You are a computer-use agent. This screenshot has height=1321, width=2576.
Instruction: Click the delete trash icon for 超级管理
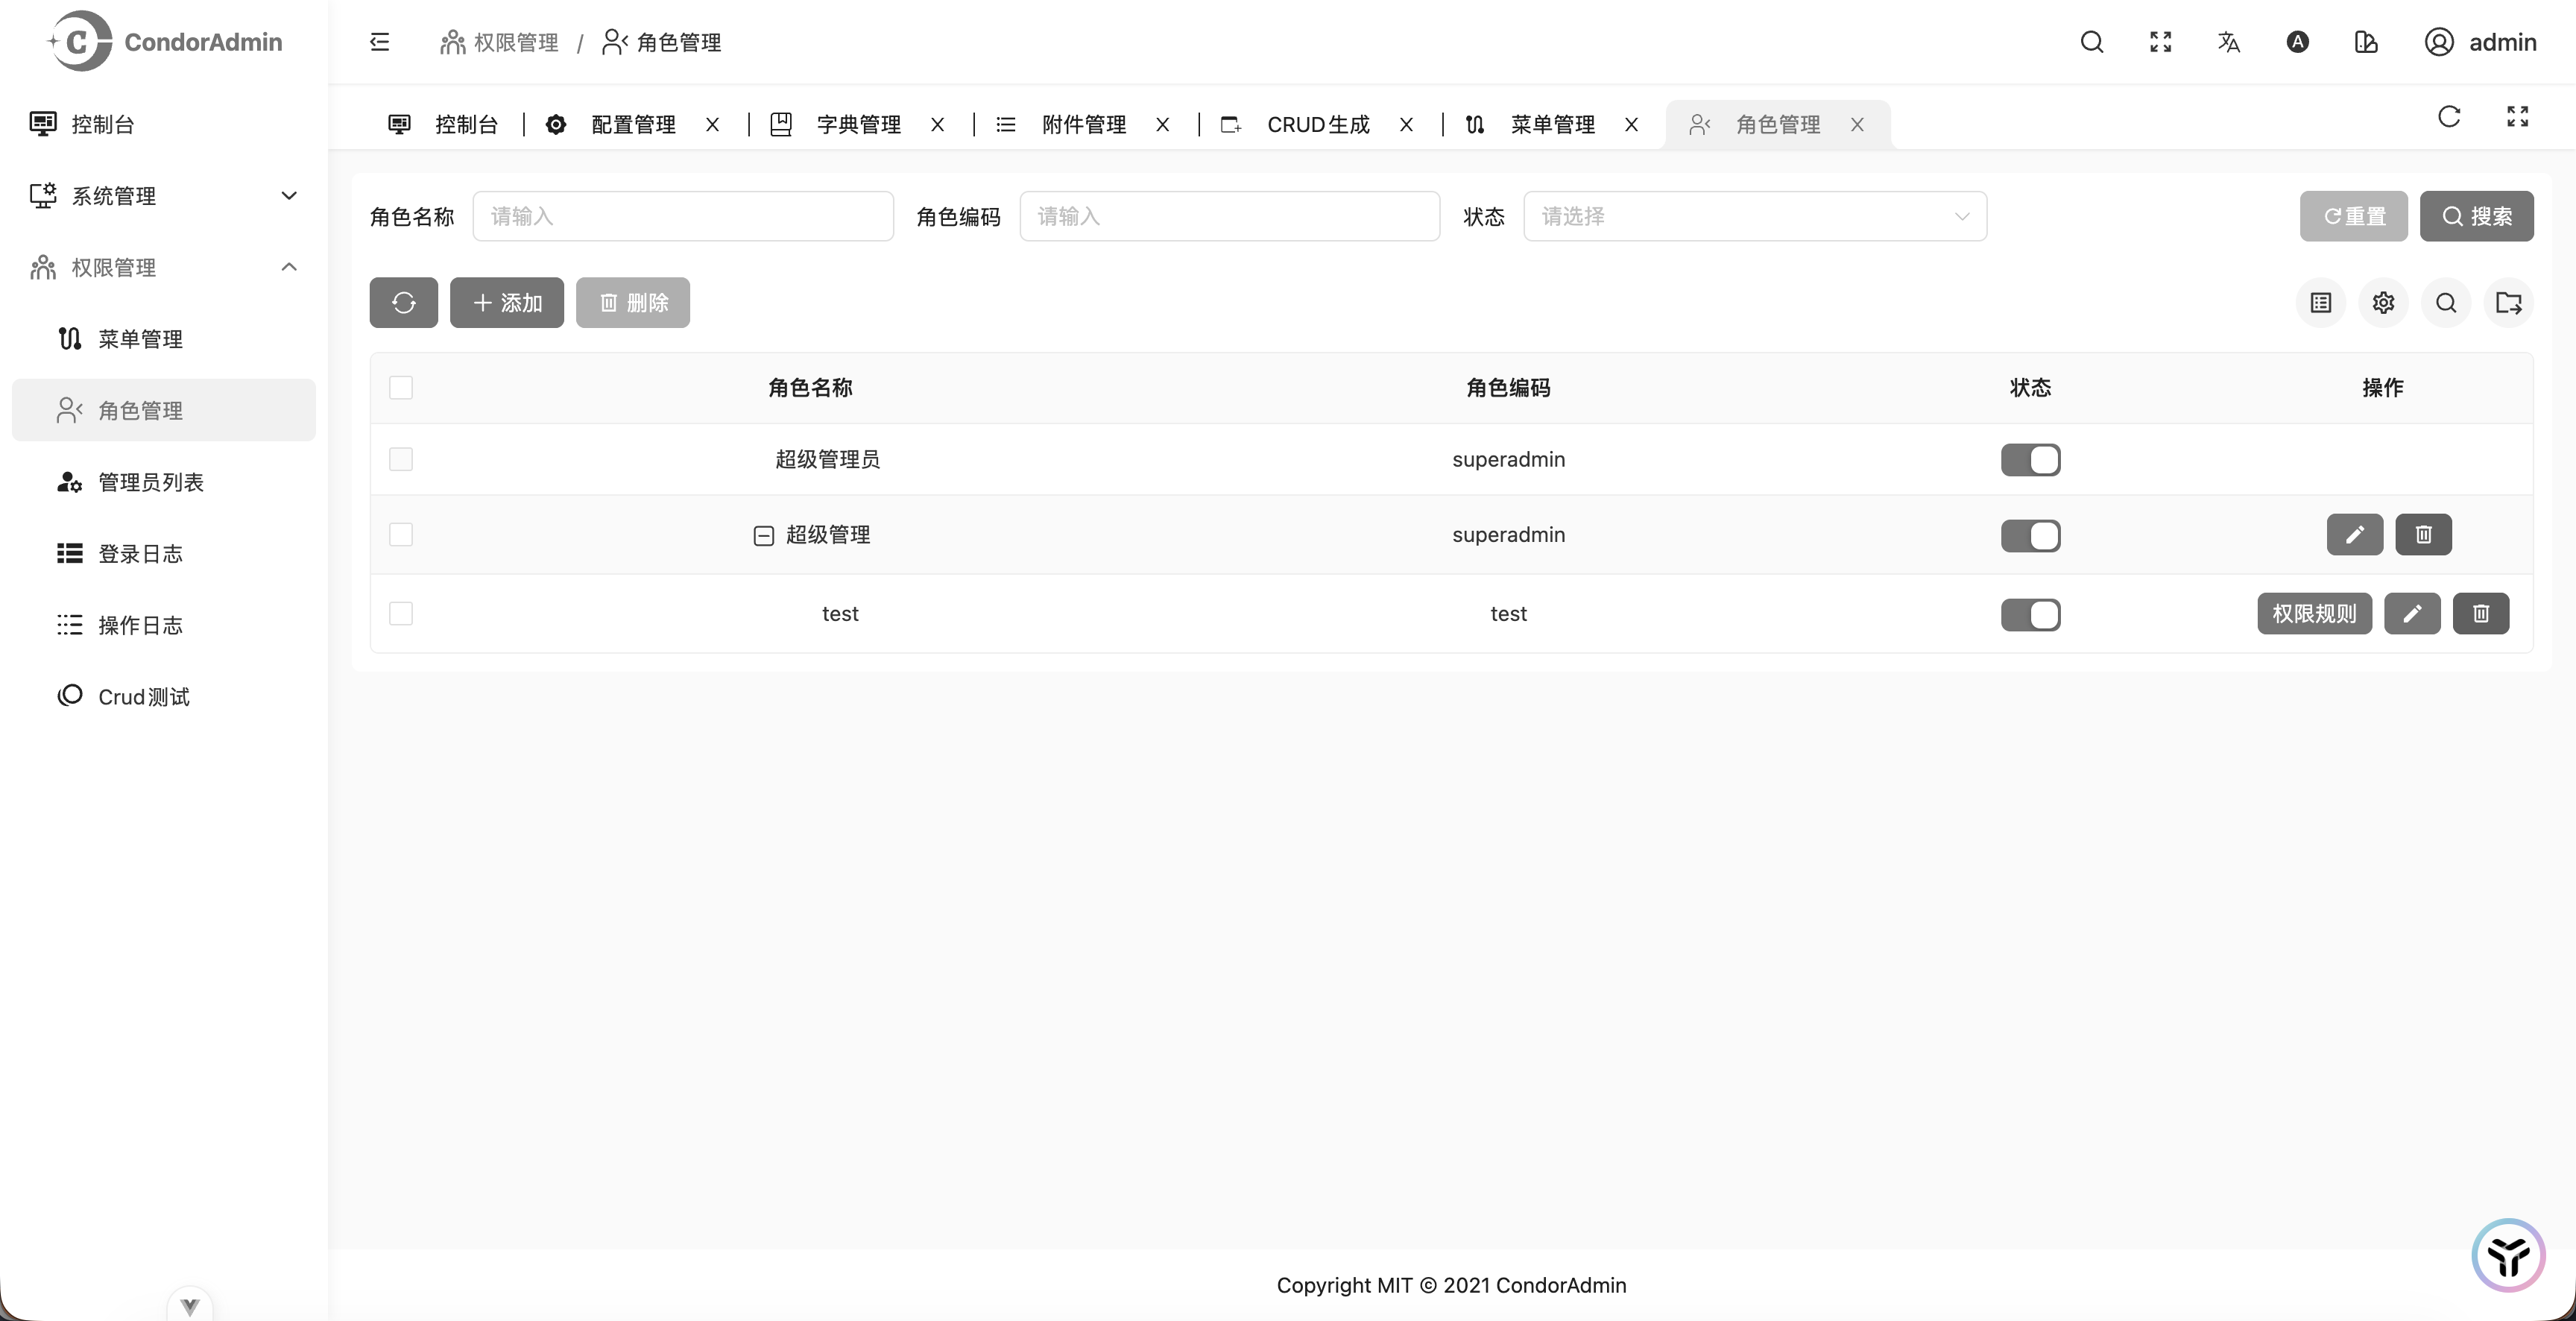[x=2423, y=535]
